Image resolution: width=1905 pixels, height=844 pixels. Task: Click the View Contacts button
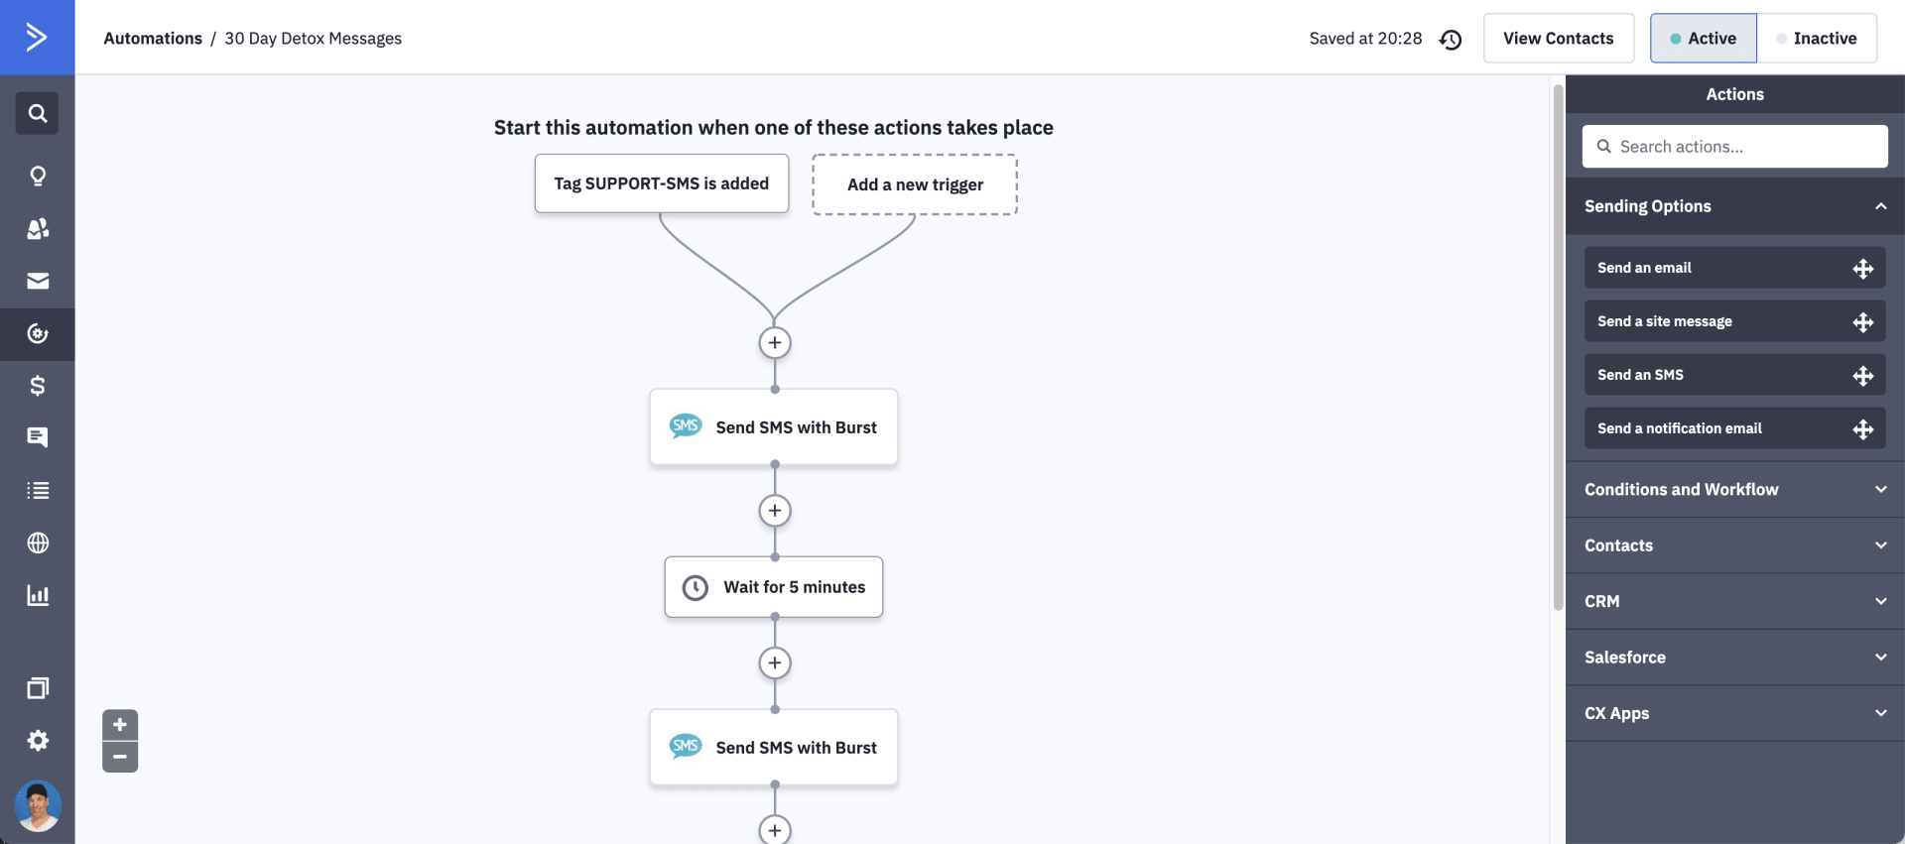coord(1558,39)
